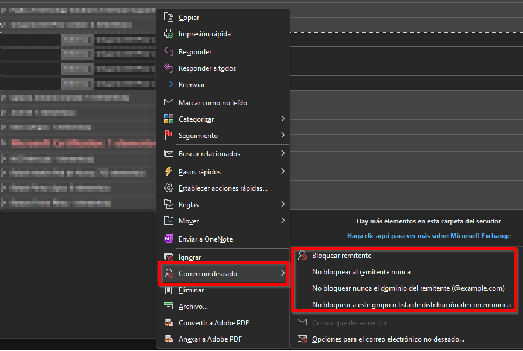Click the Enviar a OneNote icon
Viewport: 523px width, 351px height.
[169, 239]
